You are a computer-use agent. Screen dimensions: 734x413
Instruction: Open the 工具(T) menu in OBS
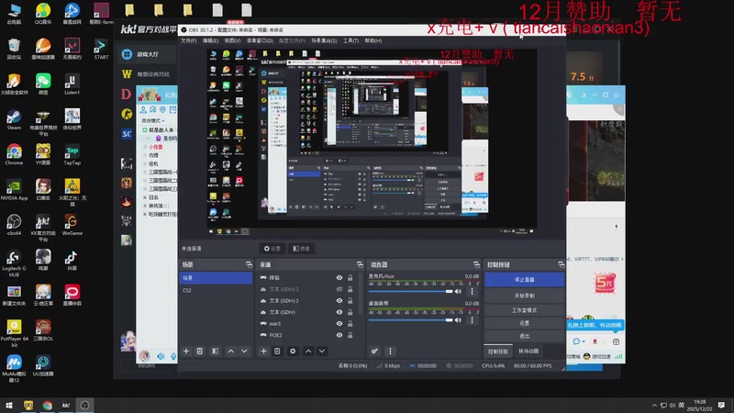pyautogui.click(x=350, y=40)
